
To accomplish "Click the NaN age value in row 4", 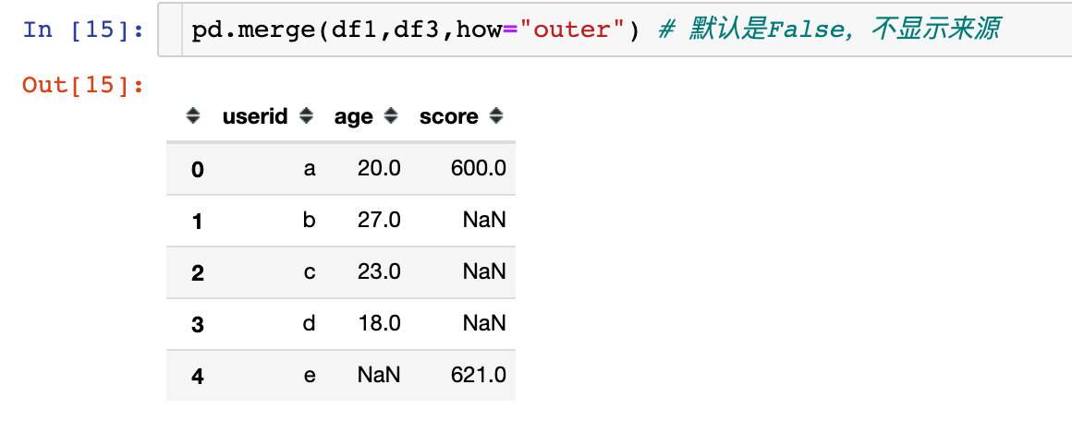I will 379,375.
